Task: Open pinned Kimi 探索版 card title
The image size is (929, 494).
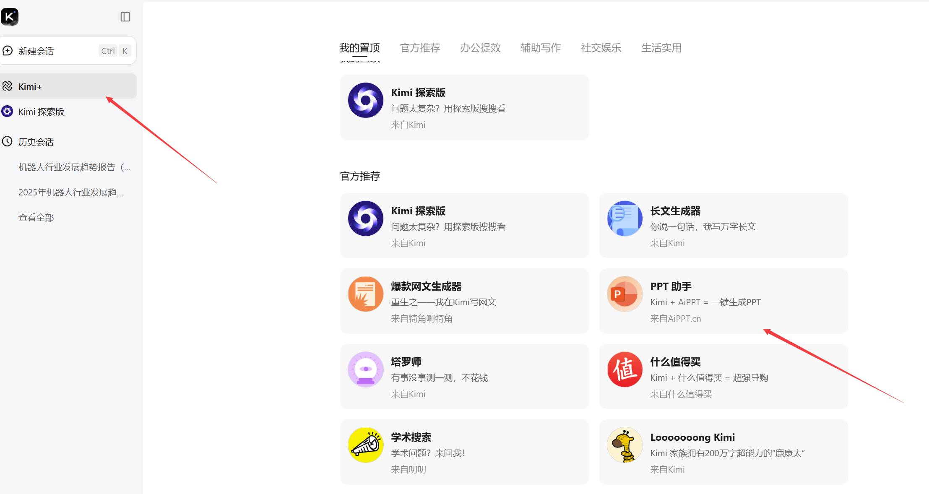Action: click(x=418, y=93)
